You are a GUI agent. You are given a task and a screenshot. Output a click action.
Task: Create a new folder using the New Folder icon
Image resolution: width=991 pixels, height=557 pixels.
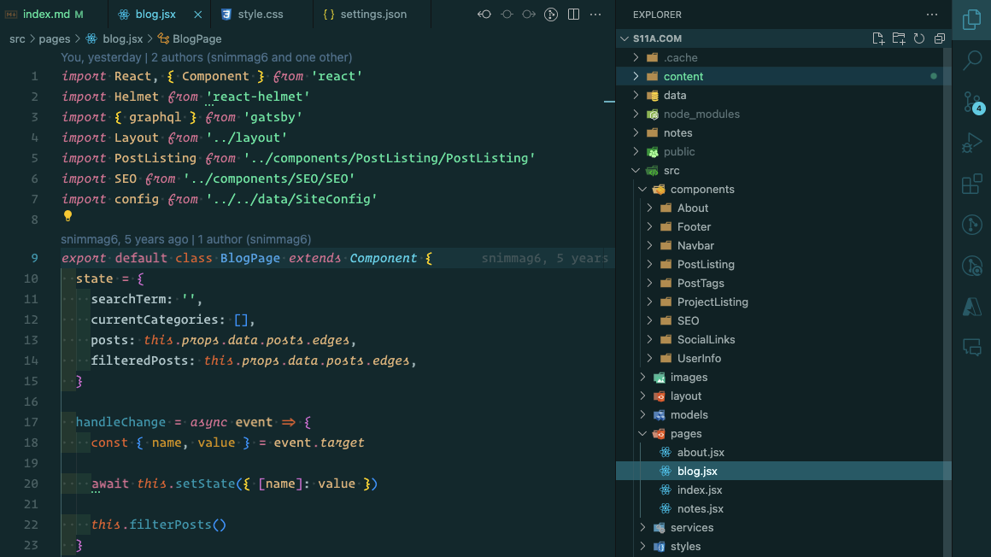click(x=900, y=38)
